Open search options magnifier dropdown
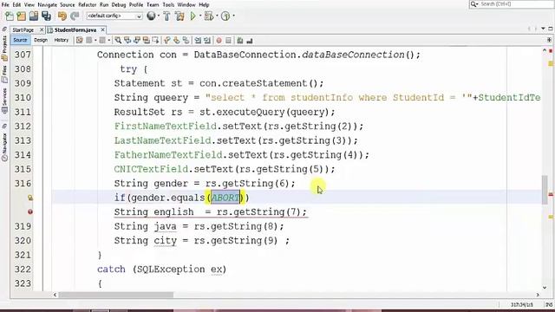The width and height of the screenshot is (555, 312). point(474,3)
